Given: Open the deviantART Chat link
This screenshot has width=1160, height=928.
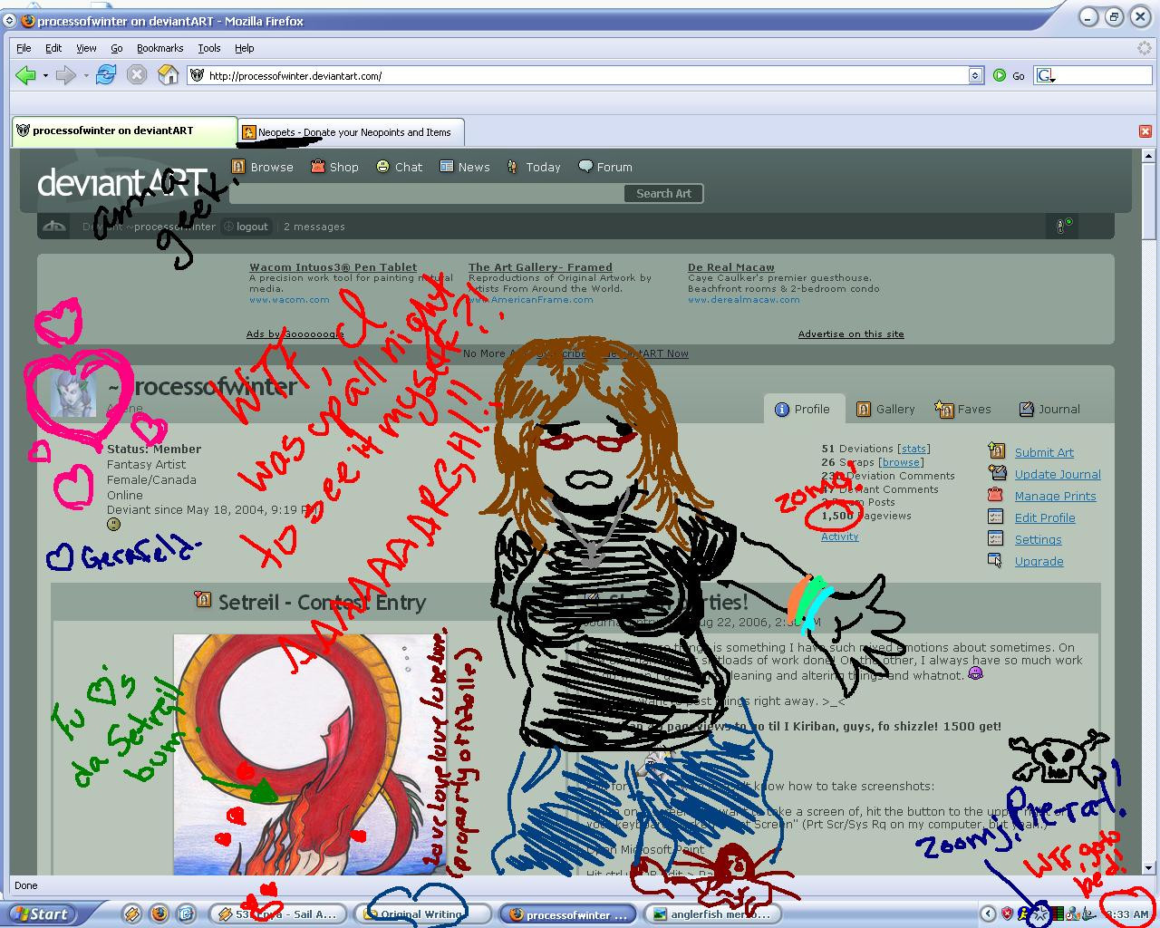Looking at the screenshot, I should (400, 167).
